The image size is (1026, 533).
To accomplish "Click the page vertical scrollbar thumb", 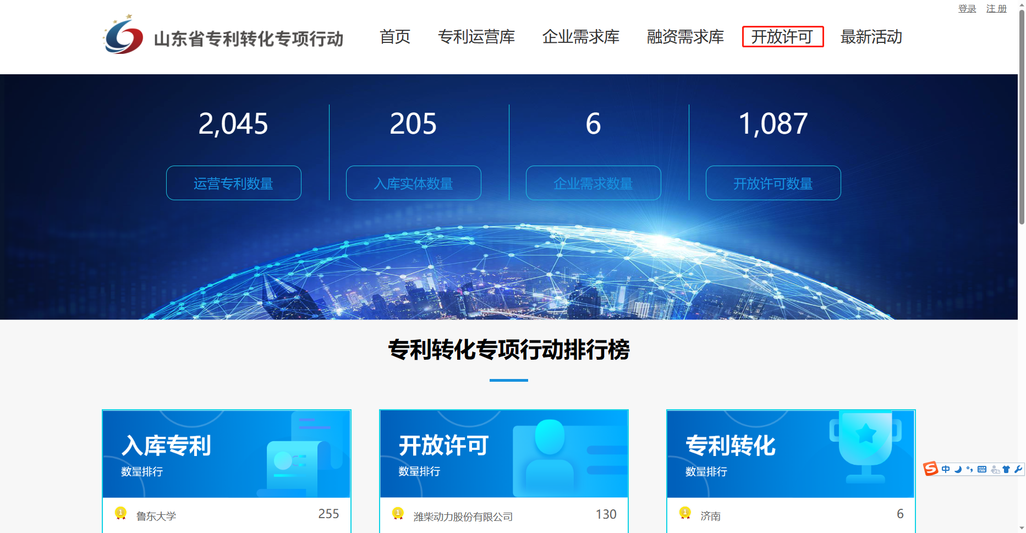I will [x=1022, y=117].
